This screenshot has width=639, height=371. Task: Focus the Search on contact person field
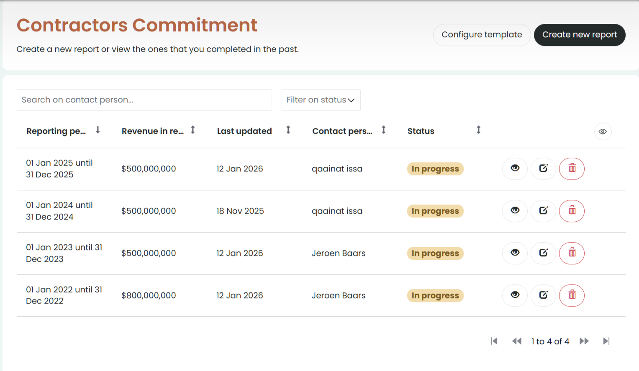coord(144,100)
